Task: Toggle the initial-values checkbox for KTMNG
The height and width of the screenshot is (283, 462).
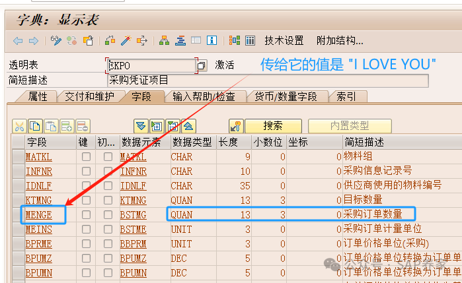Action: click(x=108, y=200)
